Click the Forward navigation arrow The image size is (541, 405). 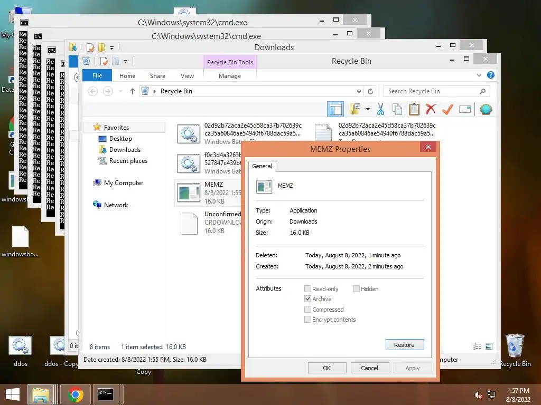[108, 91]
